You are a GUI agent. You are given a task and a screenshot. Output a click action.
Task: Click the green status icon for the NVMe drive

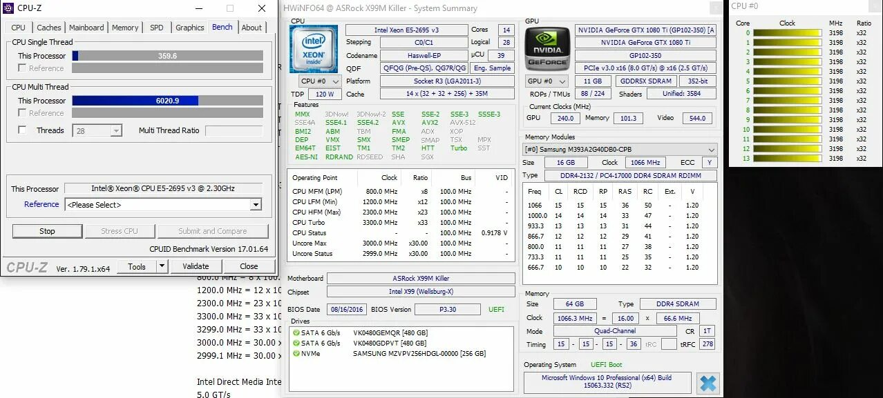click(296, 354)
